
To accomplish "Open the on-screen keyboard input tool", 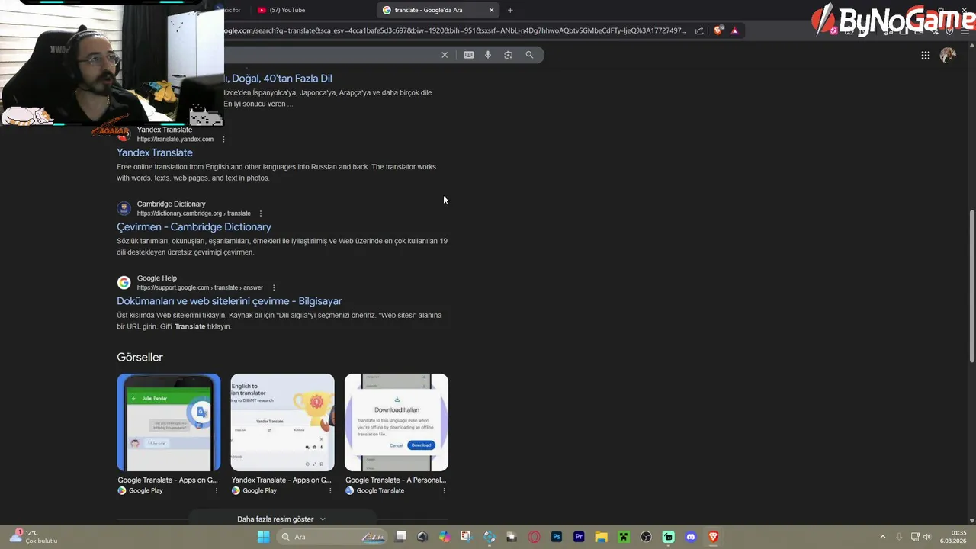I will click(x=468, y=55).
